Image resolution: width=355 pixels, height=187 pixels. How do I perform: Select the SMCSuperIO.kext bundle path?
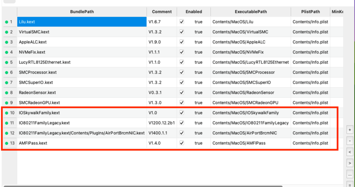pos(82,82)
